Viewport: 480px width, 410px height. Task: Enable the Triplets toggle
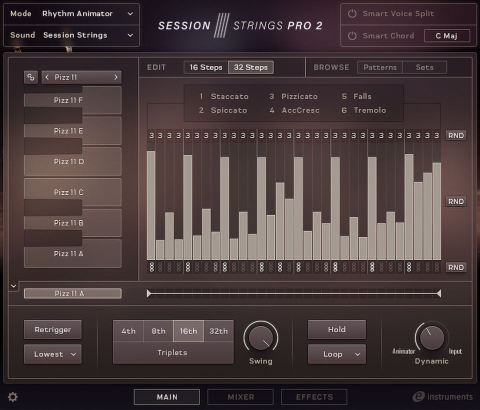tap(172, 353)
